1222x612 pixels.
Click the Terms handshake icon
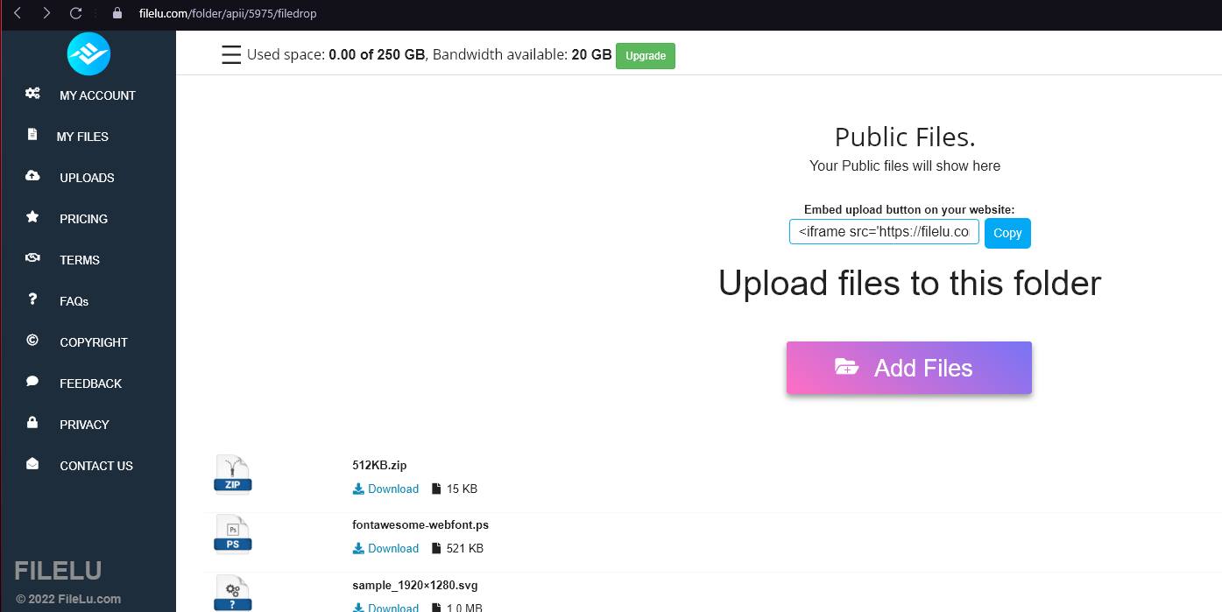[32, 258]
